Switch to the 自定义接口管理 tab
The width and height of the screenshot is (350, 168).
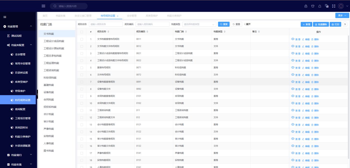(x=83, y=16)
